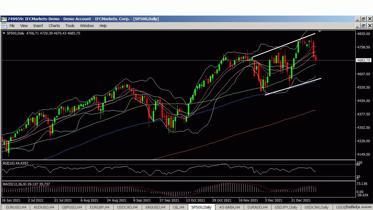Click the 16 Jun 2021 date label
The height and width of the screenshot is (210, 373).
tap(11, 200)
